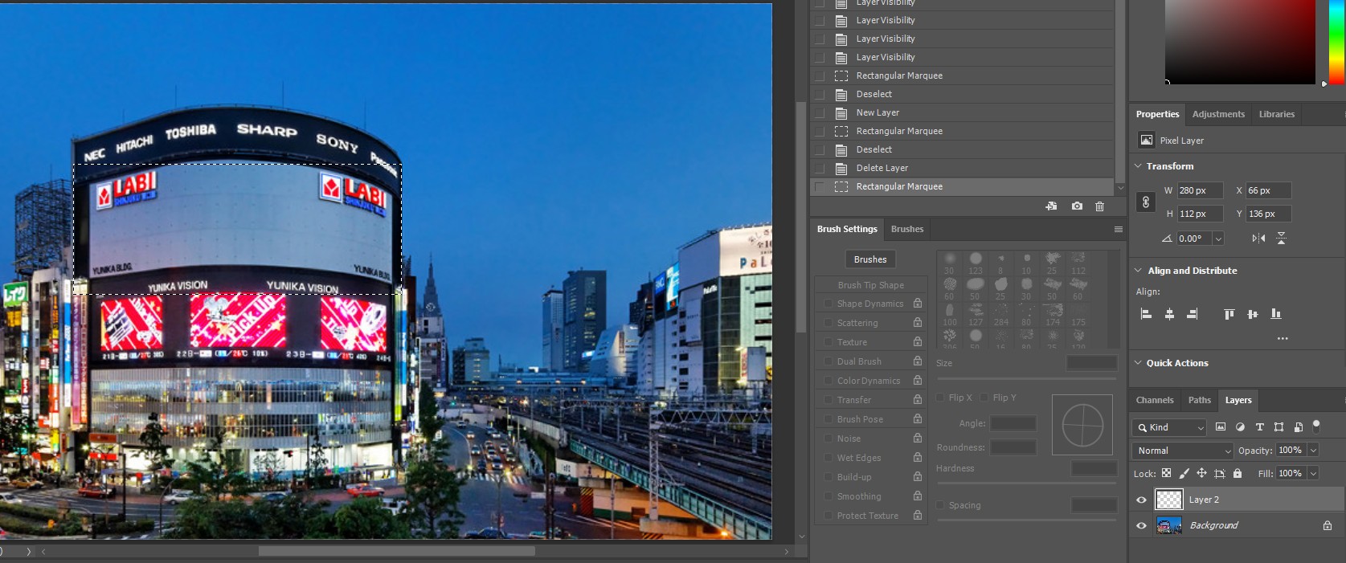Image resolution: width=1346 pixels, height=563 pixels.
Task: Flip vertical in the Transform section
Action: [x=1281, y=239]
